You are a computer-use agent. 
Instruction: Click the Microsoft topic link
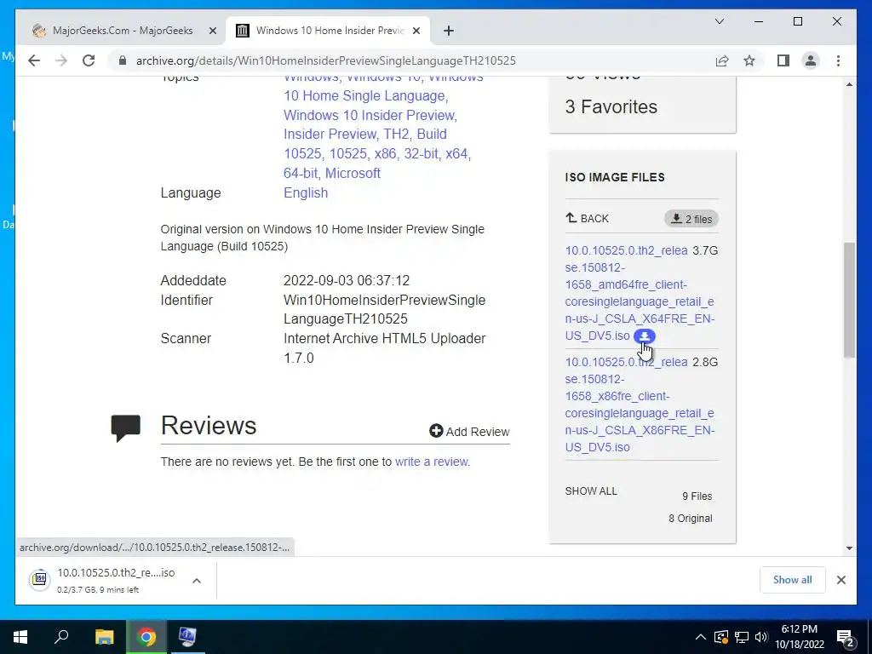pyautogui.click(x=353, y=174)
